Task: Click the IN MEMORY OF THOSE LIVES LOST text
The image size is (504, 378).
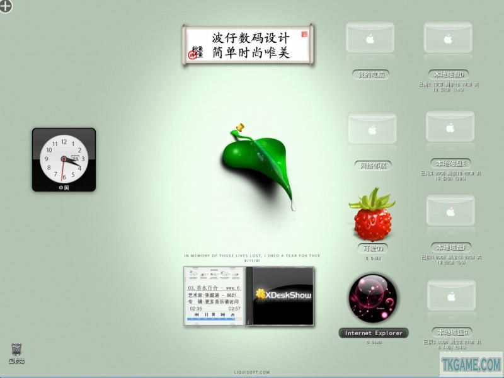Action: [252, 256]
